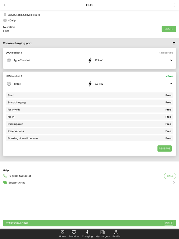This screenshot has height=239, width=179.
Task: Tap the Type 1 connector icon
Action: pyautogui.click(x=9, y=84)
